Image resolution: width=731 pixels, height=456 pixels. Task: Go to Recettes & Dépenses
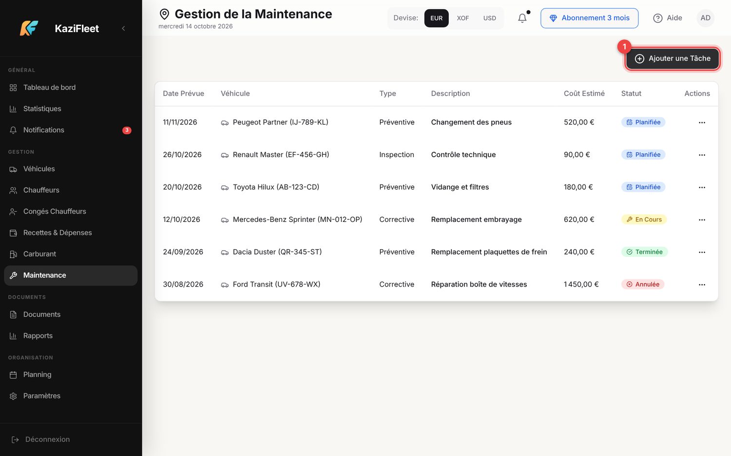click(71, 233)
